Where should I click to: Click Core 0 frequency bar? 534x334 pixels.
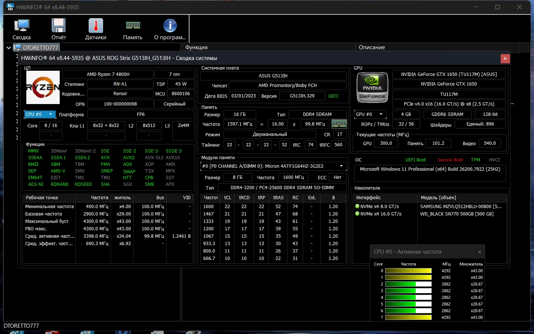[x=408, y=271]
